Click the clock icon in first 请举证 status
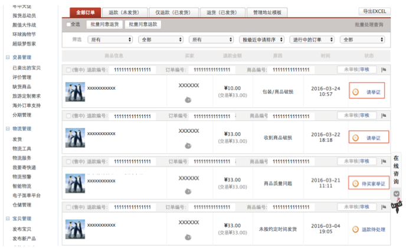Screen dimensions: 406x248 click(x=355, y=92)
